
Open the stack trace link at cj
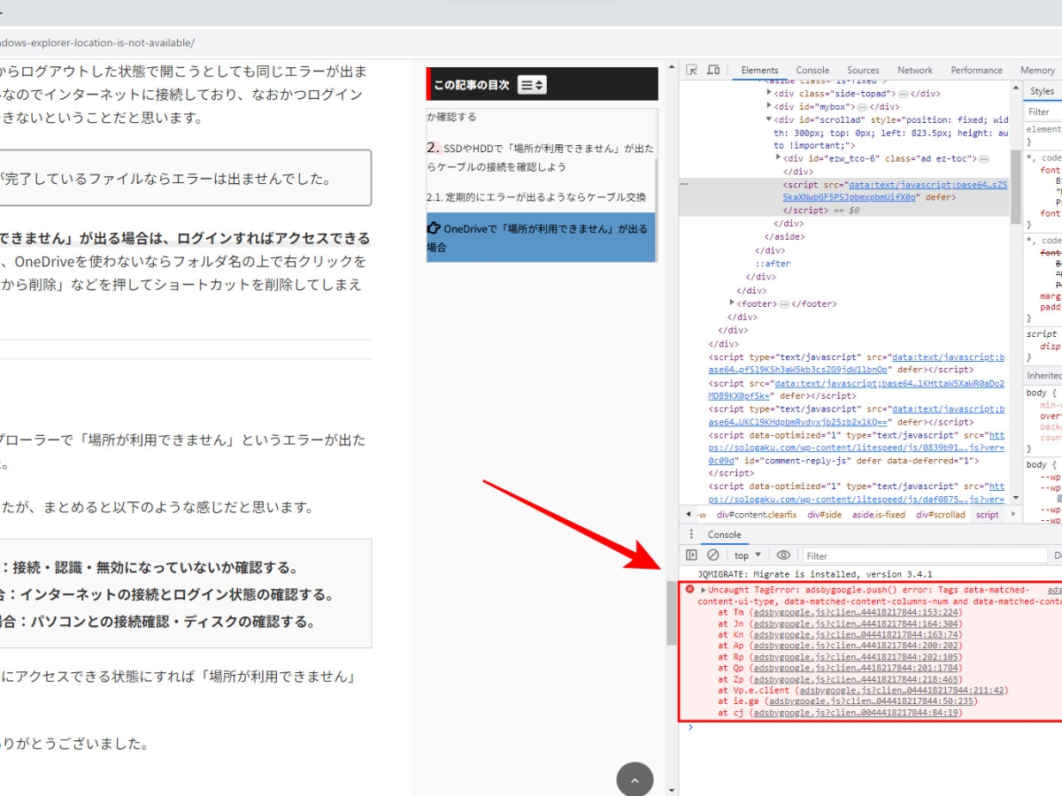857,713
